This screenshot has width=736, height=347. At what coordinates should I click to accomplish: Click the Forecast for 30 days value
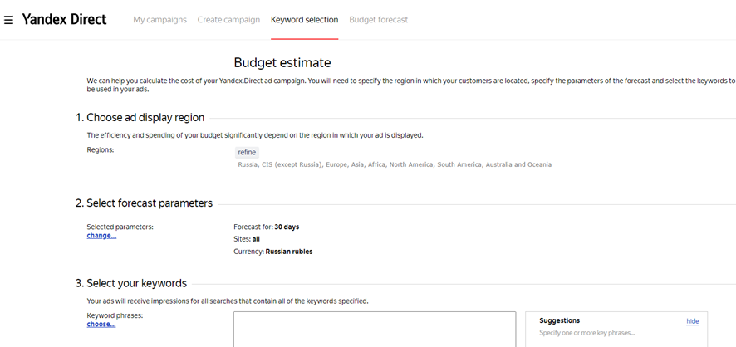(267, 227)
